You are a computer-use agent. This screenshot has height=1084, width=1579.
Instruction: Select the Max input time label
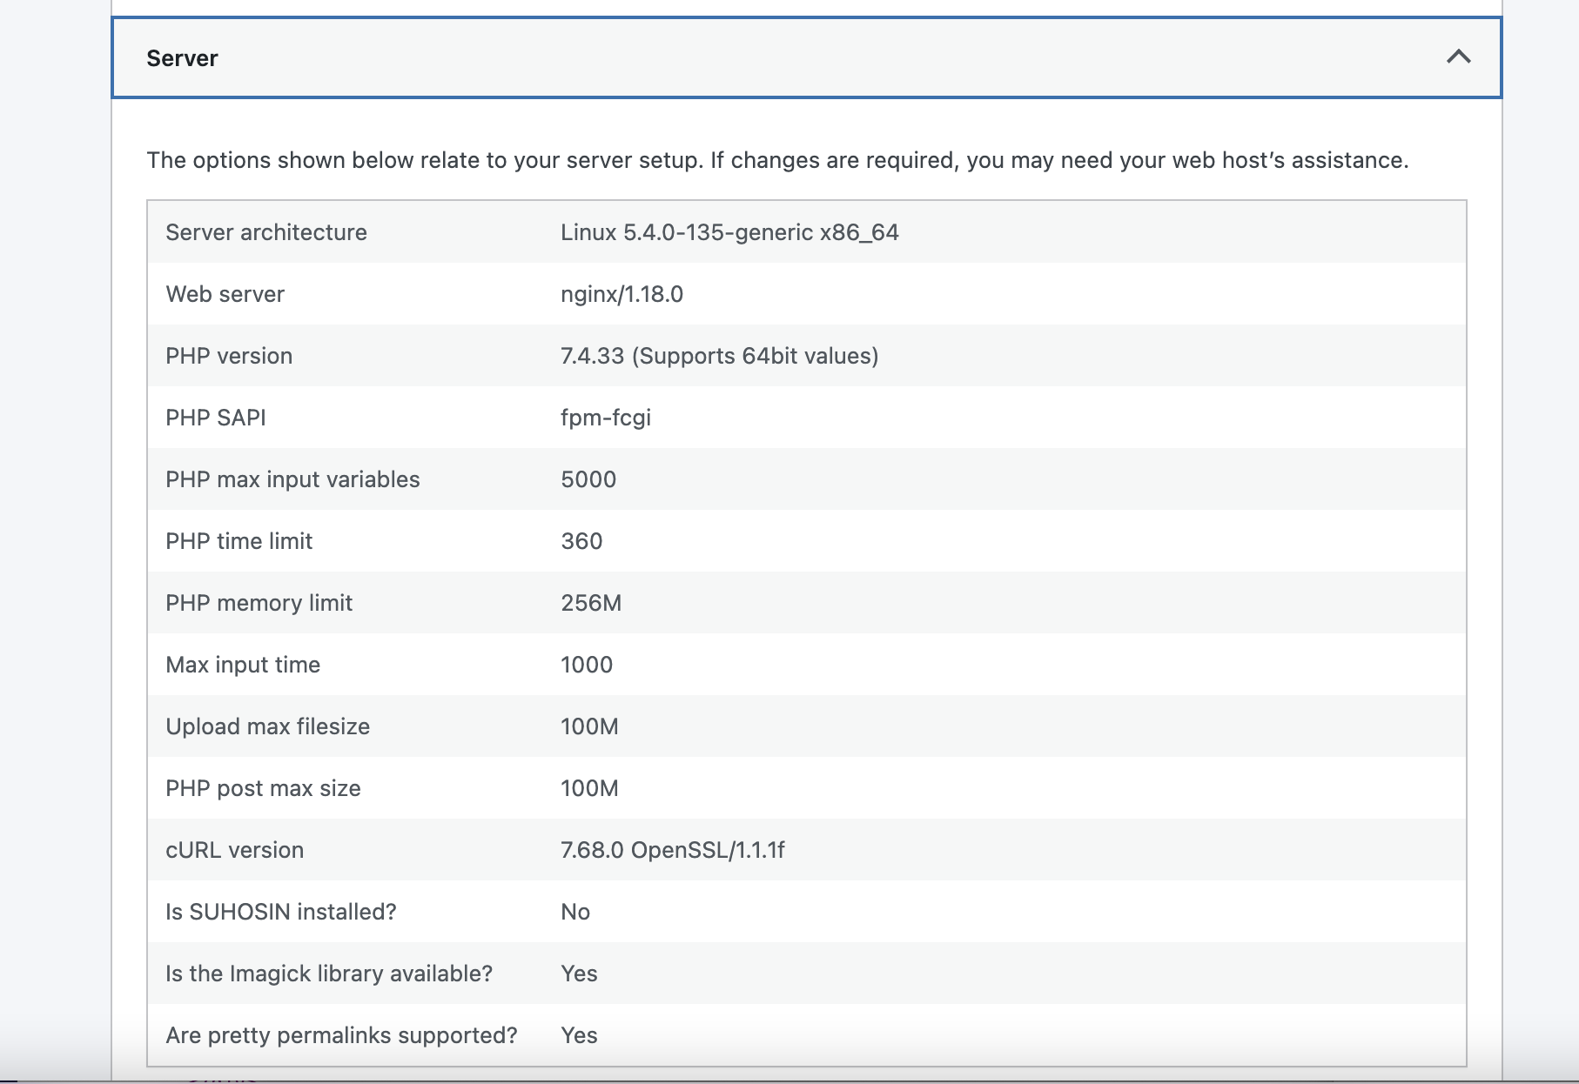243,665
